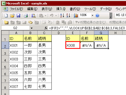Select cell E2 containing X008
Screen dimensions: 126x95
point(73,45)
